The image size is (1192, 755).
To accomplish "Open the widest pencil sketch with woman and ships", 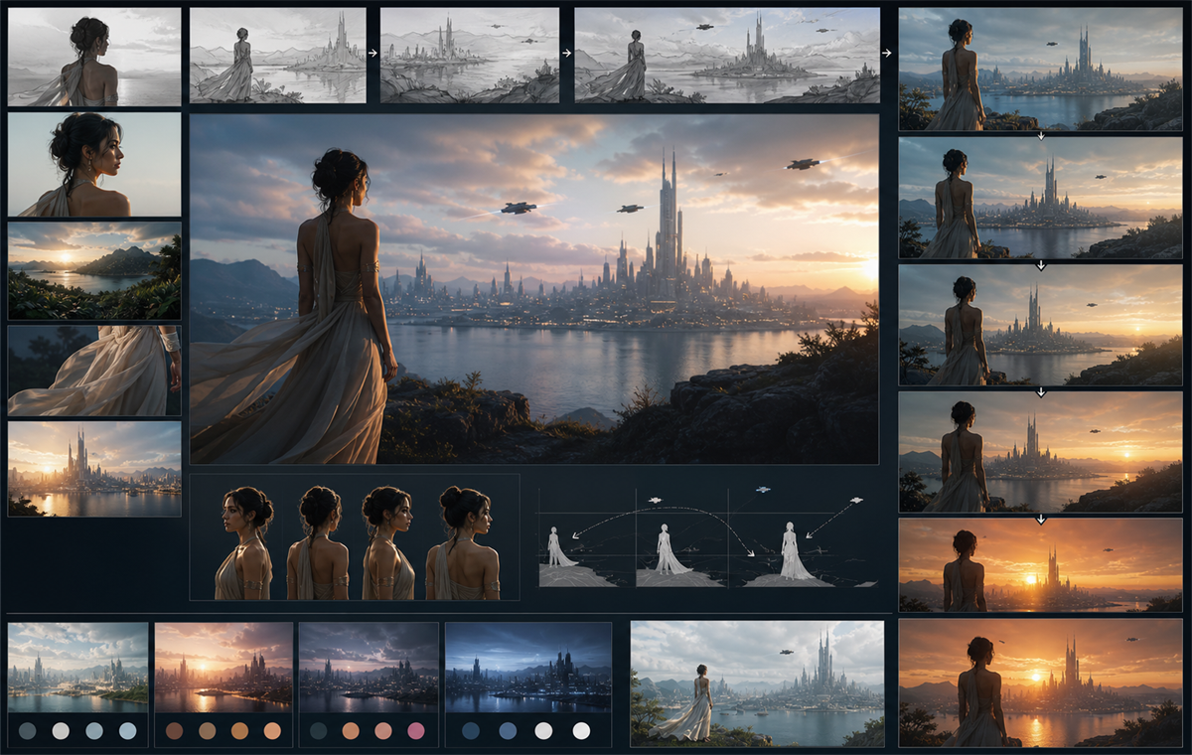I will point(727,56).
